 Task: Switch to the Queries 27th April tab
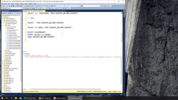coord(56,11)
